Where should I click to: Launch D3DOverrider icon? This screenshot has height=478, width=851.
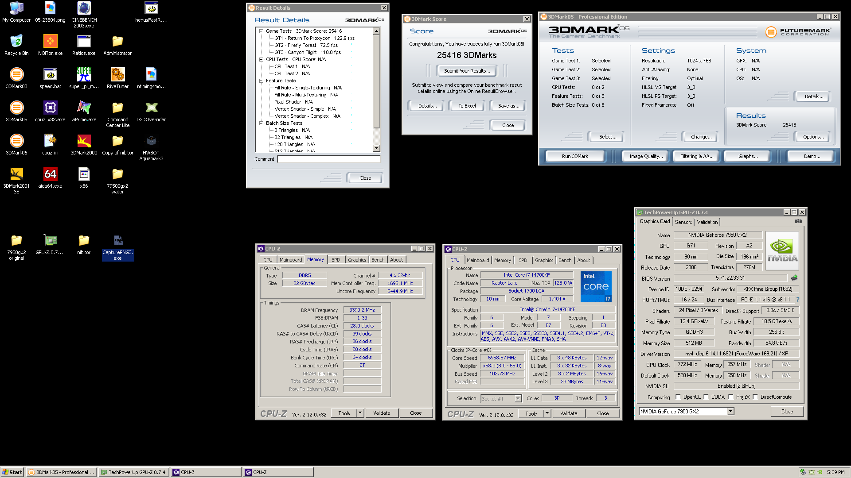(x=151, y=112)
